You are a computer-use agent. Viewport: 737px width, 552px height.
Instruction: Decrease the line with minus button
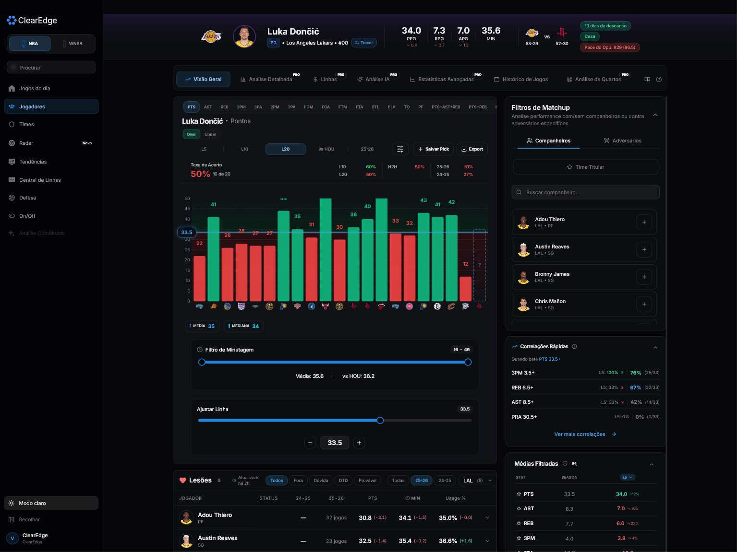coord(310,443)
